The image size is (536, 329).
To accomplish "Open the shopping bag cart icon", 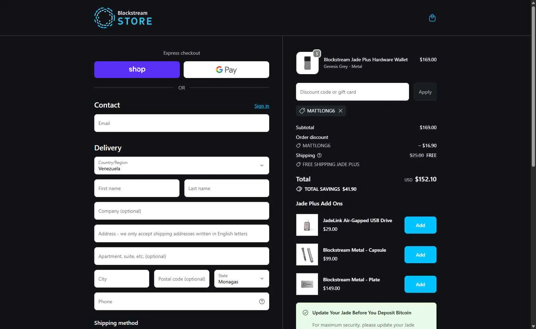I will coord(432,18).
